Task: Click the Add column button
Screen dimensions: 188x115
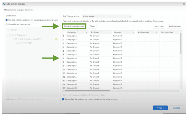Action: point(174,26)
